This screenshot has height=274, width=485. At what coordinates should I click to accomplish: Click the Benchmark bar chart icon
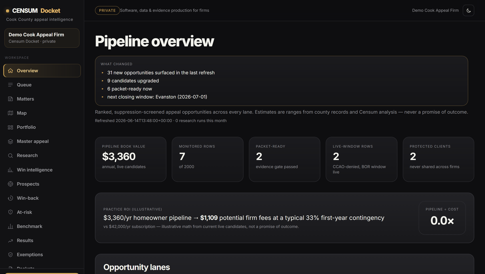click(10, 226)
